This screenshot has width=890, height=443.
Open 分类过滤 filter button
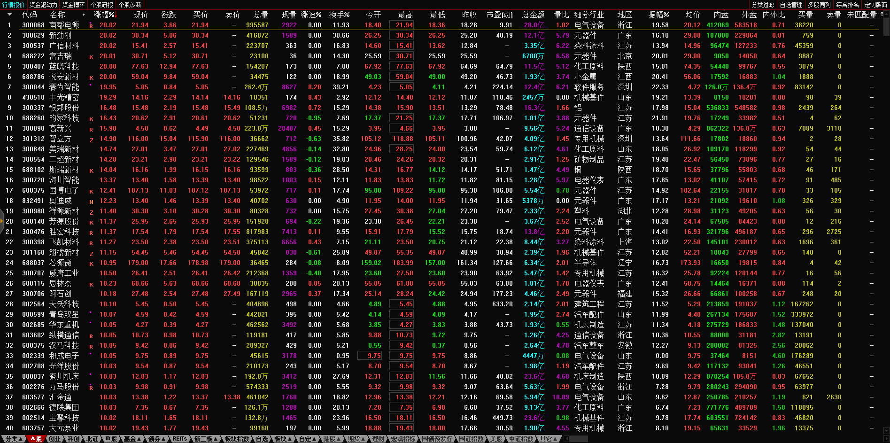click(763, 5)
